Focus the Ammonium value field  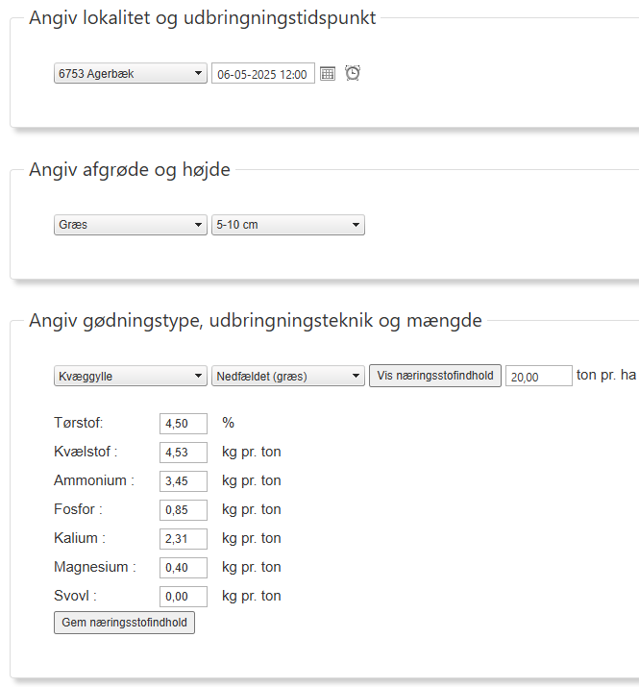(183, 481)
